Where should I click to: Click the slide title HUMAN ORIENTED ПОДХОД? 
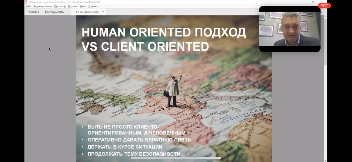(x=164, y=33)
